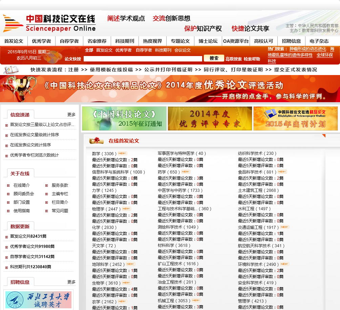The height and width of the screenshot is (310, 340).
Task: Open the 2015年征订通知 green banner
Action: [x=124, y=118]
